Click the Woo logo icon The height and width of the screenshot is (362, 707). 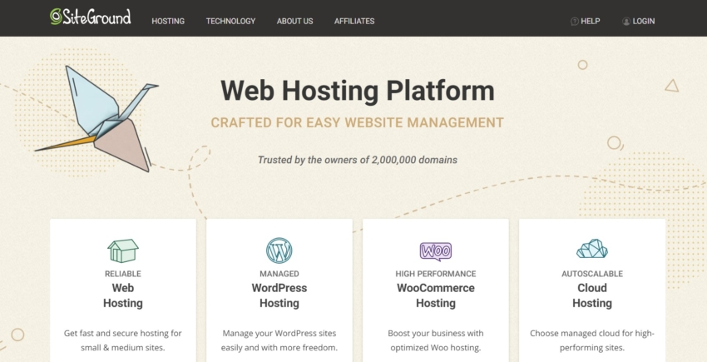point(436,251)
